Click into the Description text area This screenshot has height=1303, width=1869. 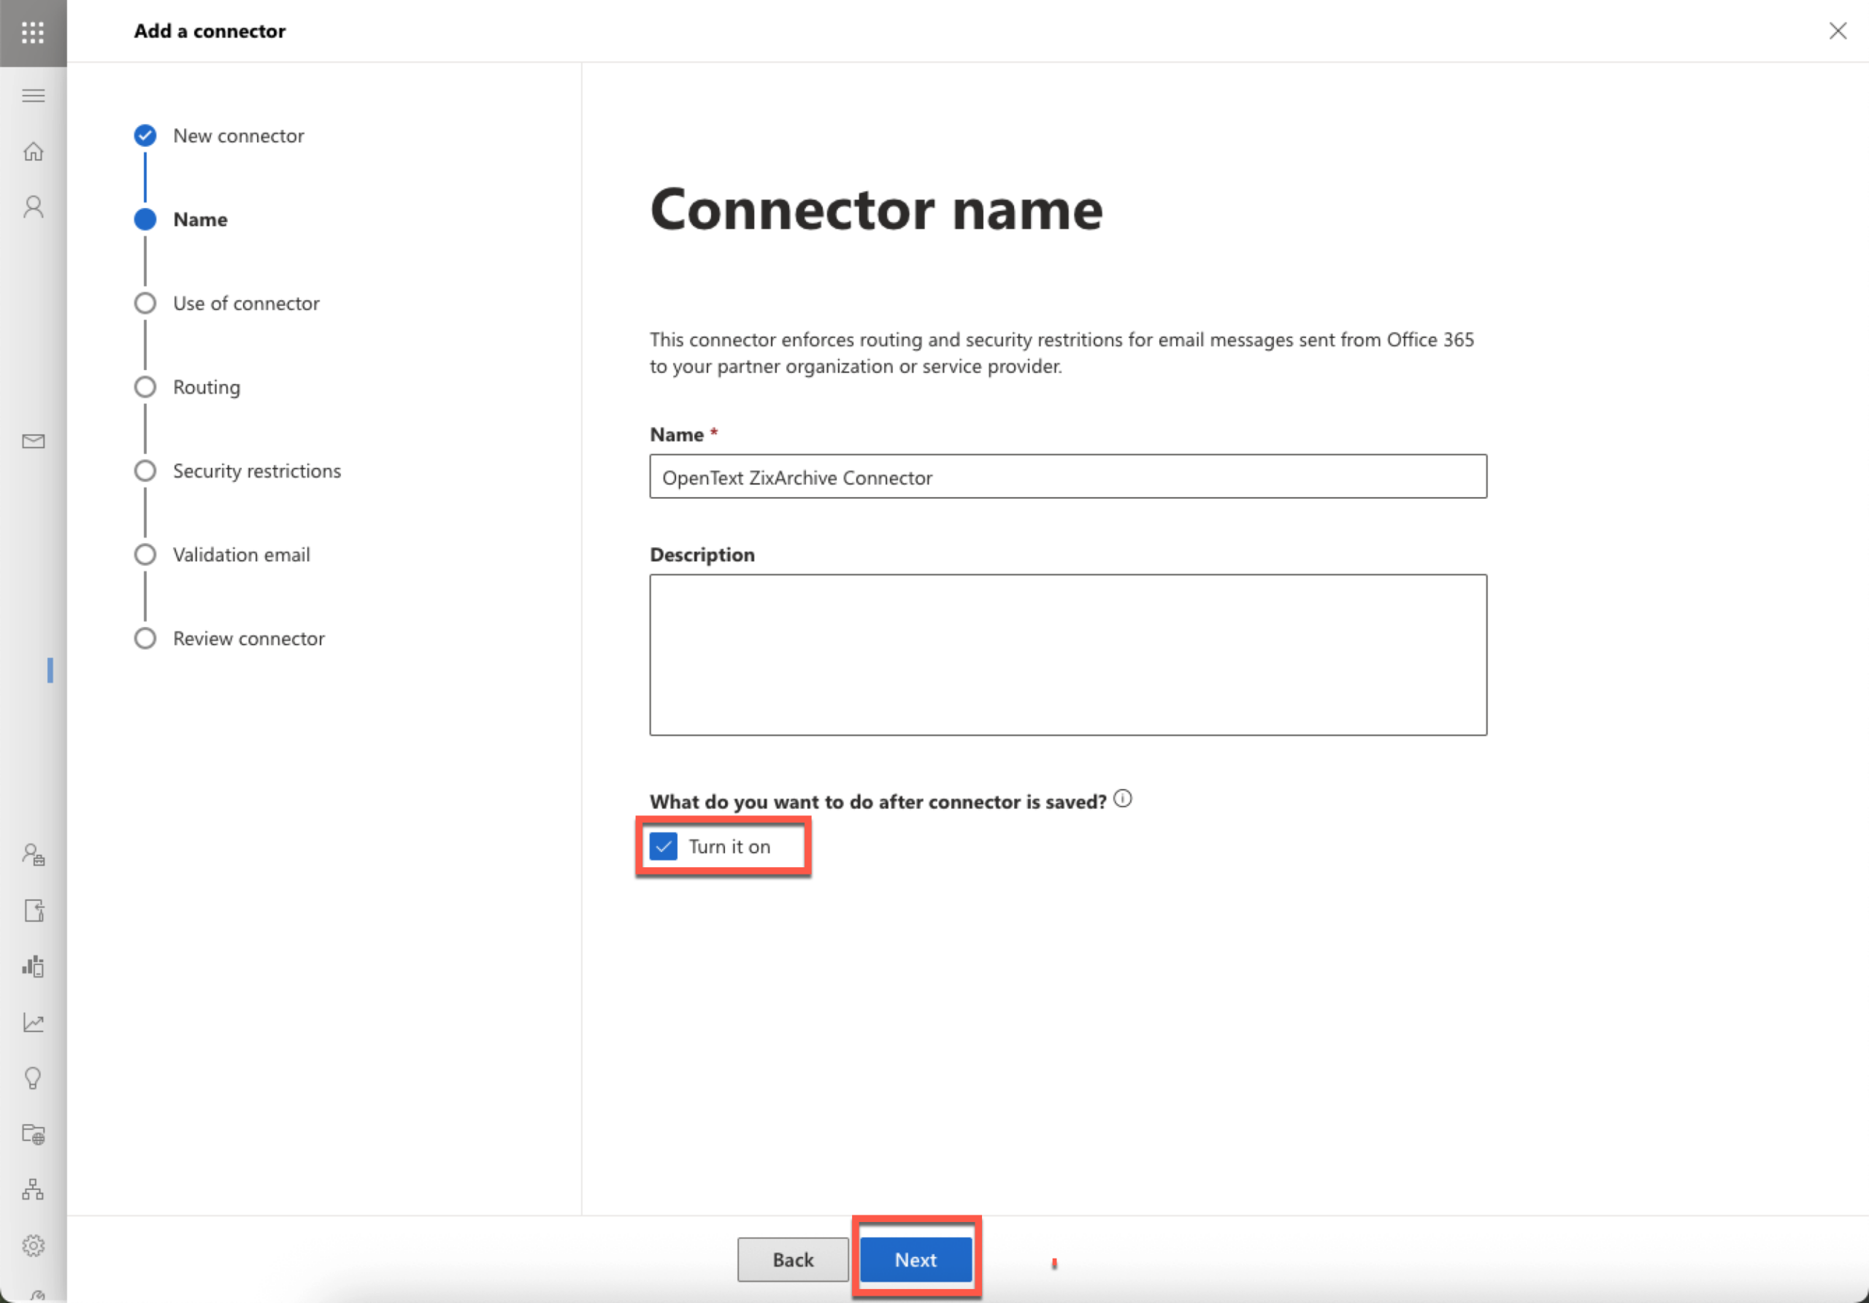click(1068, 656)
